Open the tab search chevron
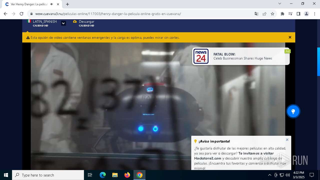Image resolution: width=320 pixels, height=180 pixels. point(280,3)
